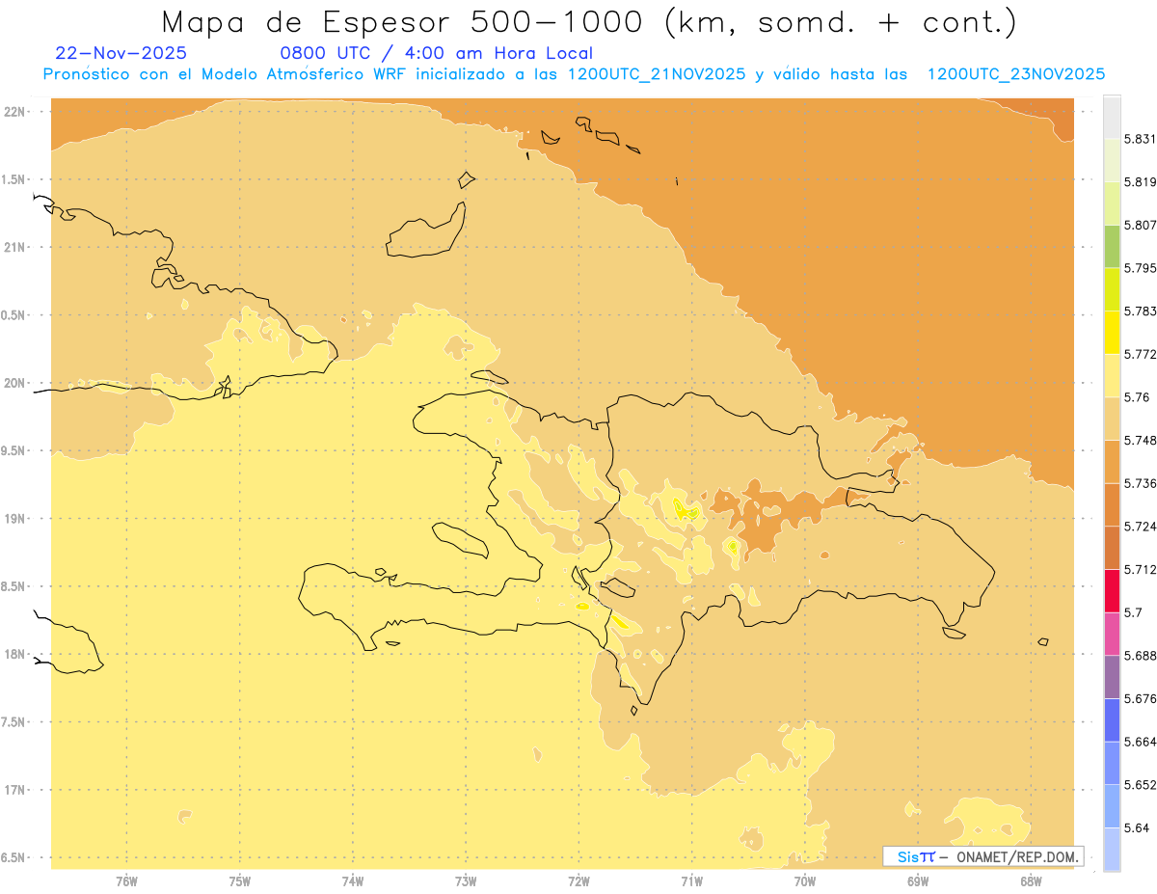Click the red swatch in the color scale

(x=1112, y=590)
